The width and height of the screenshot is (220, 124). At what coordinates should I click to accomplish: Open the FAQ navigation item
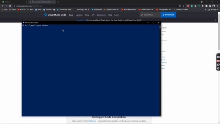click(x=110, y=15)
